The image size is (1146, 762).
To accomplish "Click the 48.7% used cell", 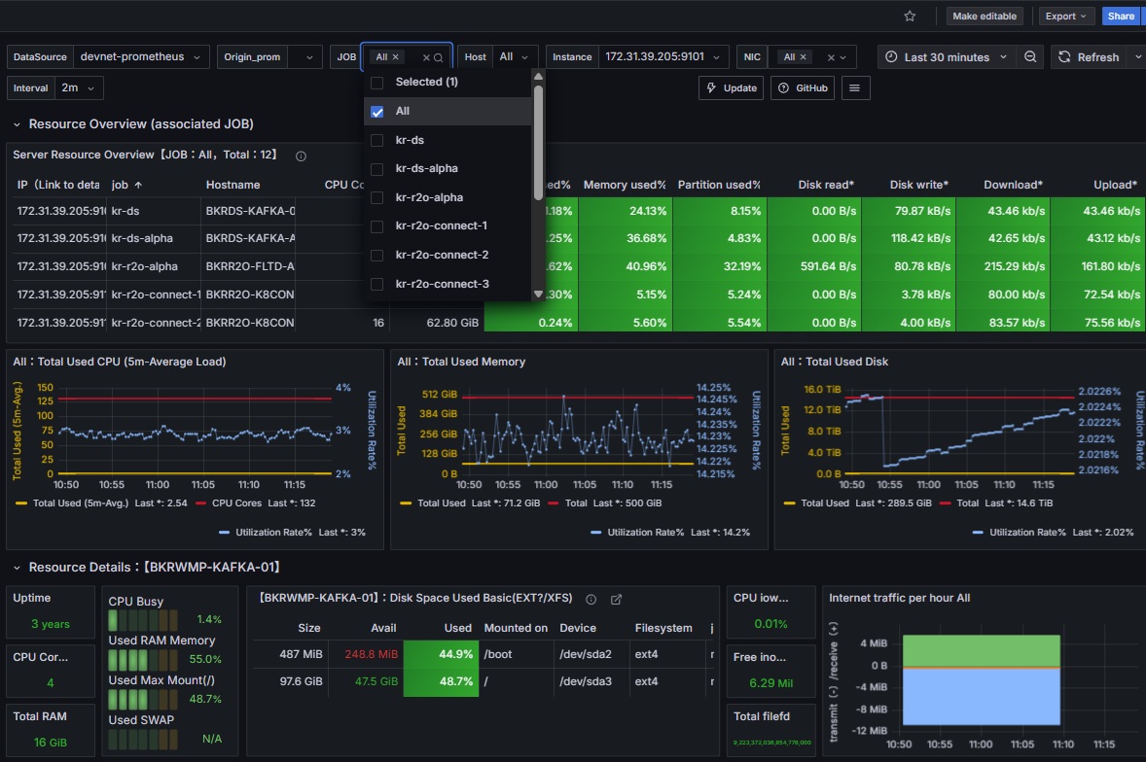I will pyautogui.click(x=441, y=681).
